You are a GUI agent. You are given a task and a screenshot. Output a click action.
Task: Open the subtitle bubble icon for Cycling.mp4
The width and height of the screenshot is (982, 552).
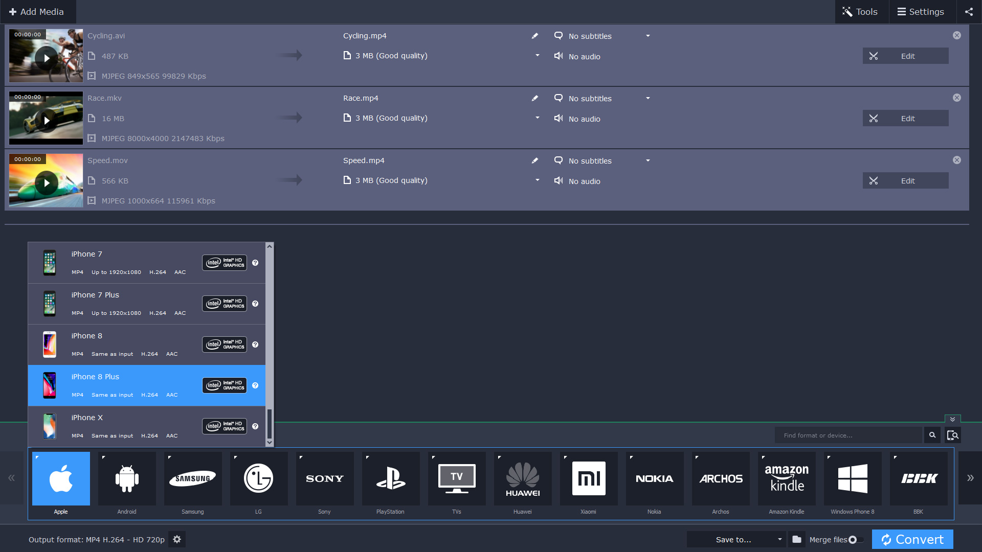pyautogui.click(x=558, y=36)
